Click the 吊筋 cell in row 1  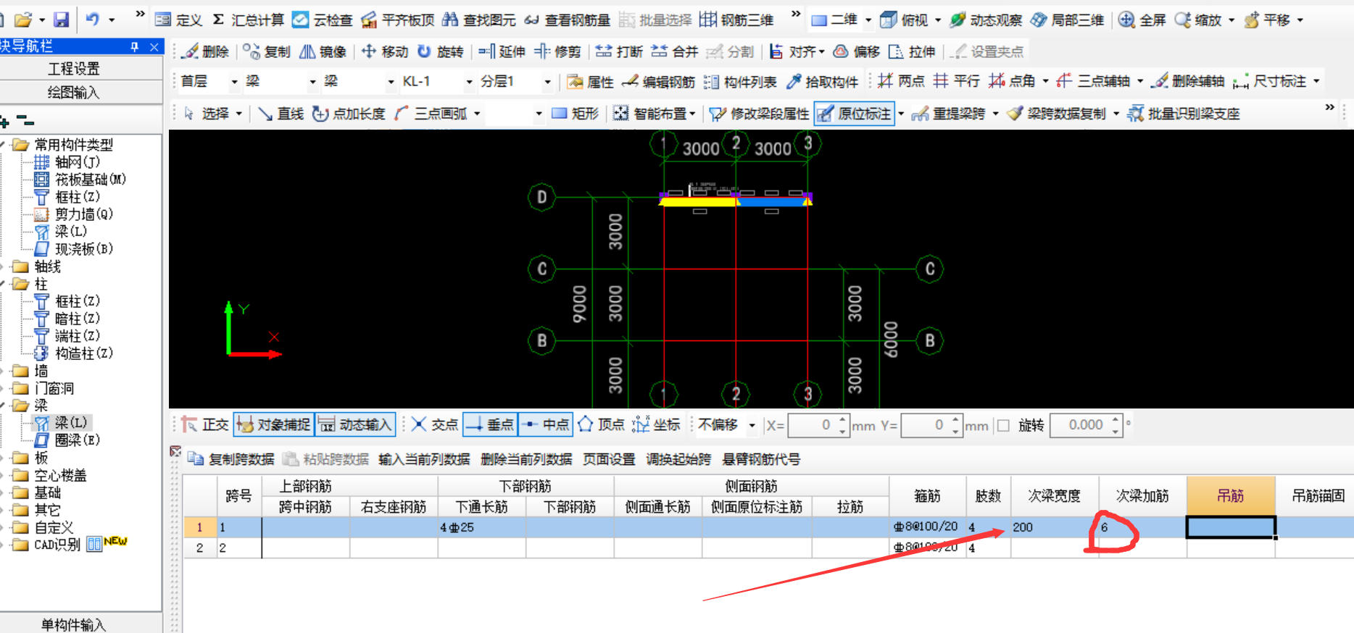pos(1230,527)
